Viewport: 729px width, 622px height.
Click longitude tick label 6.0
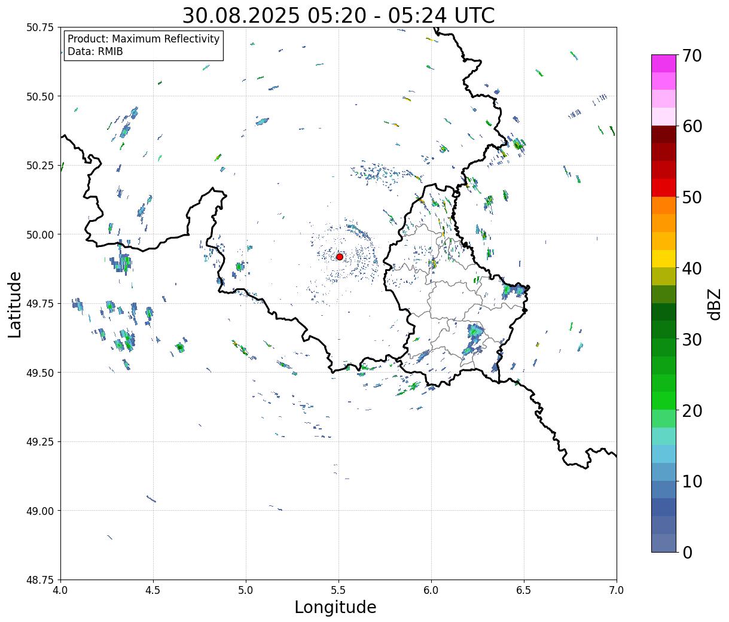(431, 590)
